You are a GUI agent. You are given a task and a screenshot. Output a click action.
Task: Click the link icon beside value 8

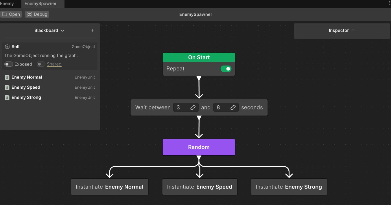pos(233,107)
